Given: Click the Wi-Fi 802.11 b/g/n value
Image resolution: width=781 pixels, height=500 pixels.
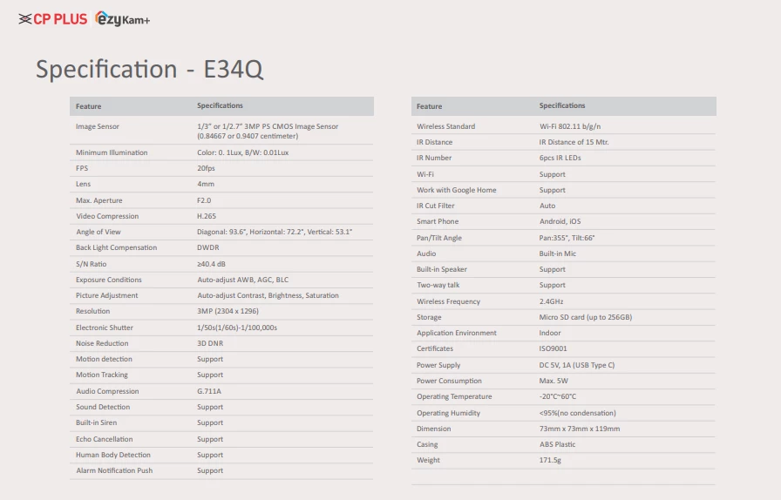Looking at the screenshot, I should point(570,126).
